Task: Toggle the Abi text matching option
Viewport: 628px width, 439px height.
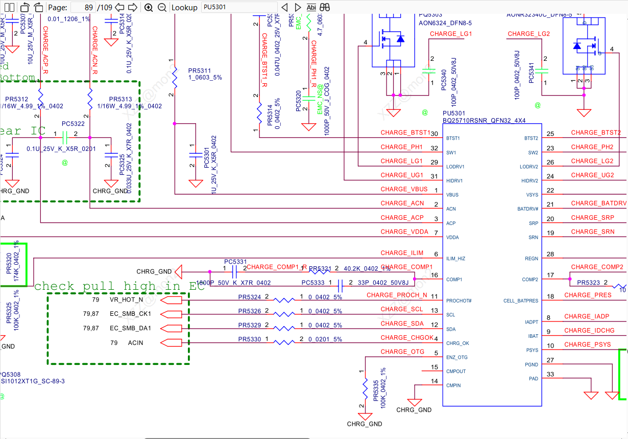Action: [x=311, y=7]
